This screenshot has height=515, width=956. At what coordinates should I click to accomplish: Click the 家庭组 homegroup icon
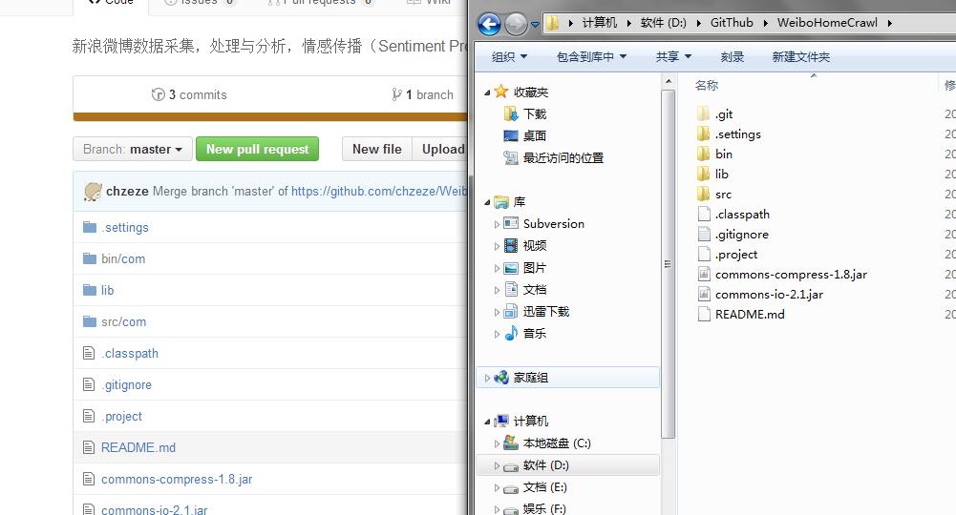(x=501, y=378)
